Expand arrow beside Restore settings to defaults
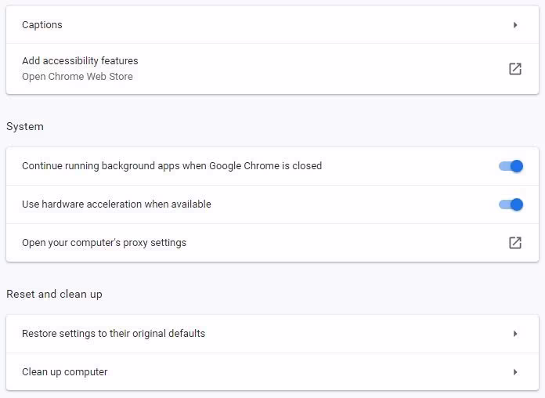 [x=515, y=334]
